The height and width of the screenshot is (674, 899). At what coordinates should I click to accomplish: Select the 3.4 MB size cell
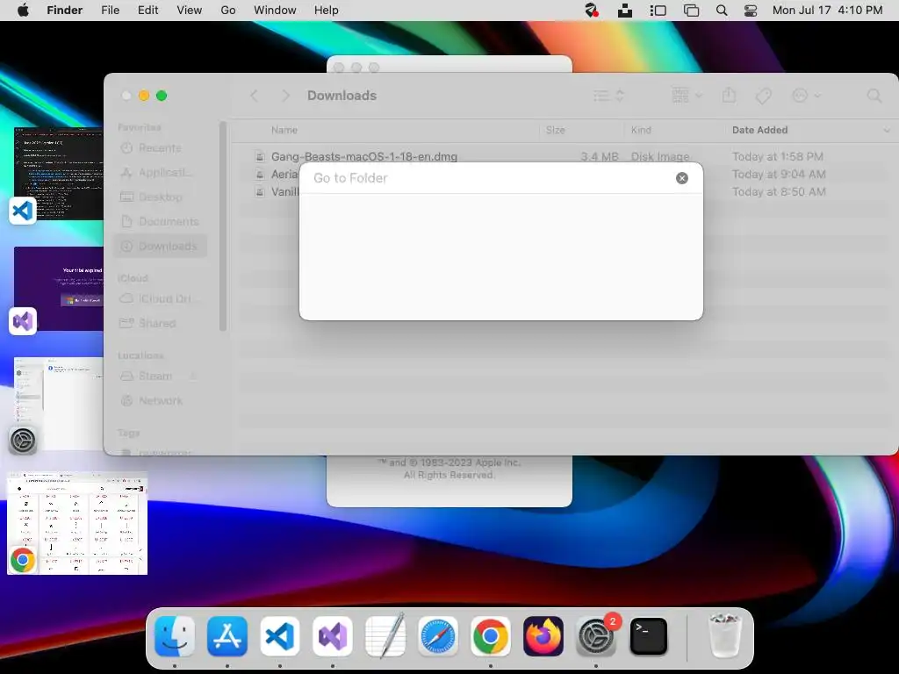pos(599,156)
